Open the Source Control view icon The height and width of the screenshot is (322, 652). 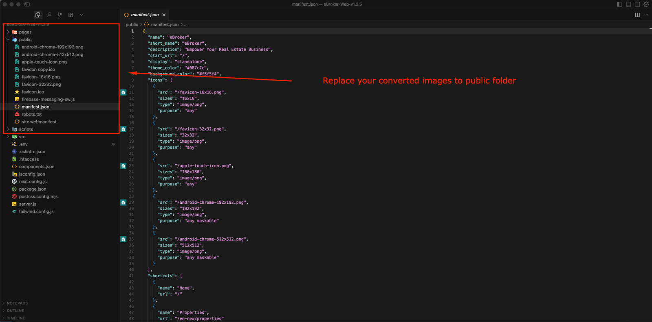coord(60,15)
